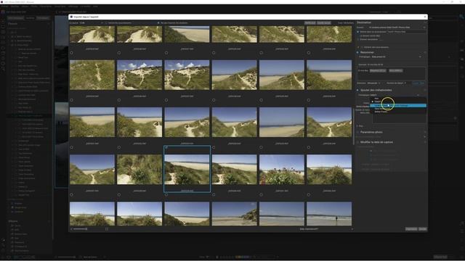Screen dimensions: 465x261
Task: Open the Renommer presets dropdown
Action: (x=396, y=57)
